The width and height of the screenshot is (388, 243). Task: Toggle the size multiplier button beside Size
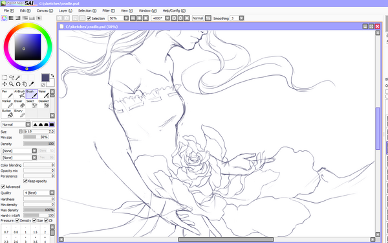(x=21, y=132)
